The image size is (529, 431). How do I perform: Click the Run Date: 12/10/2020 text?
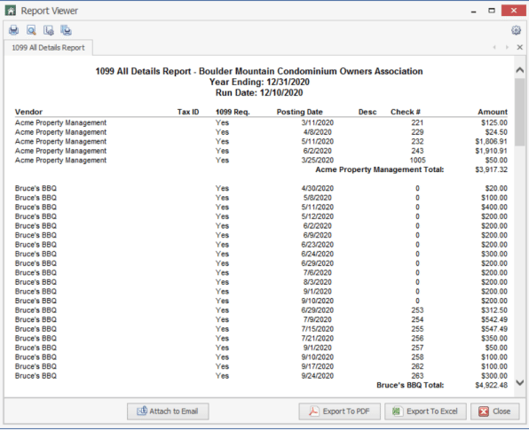point(259,92)
